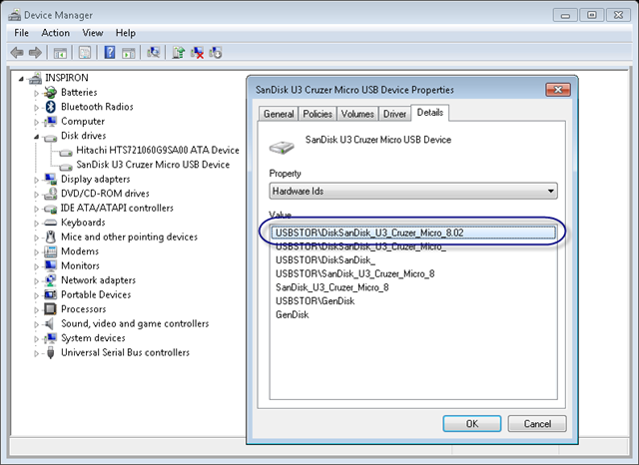
Task: Click the Batteries category icon
Action: coord(50,93)
